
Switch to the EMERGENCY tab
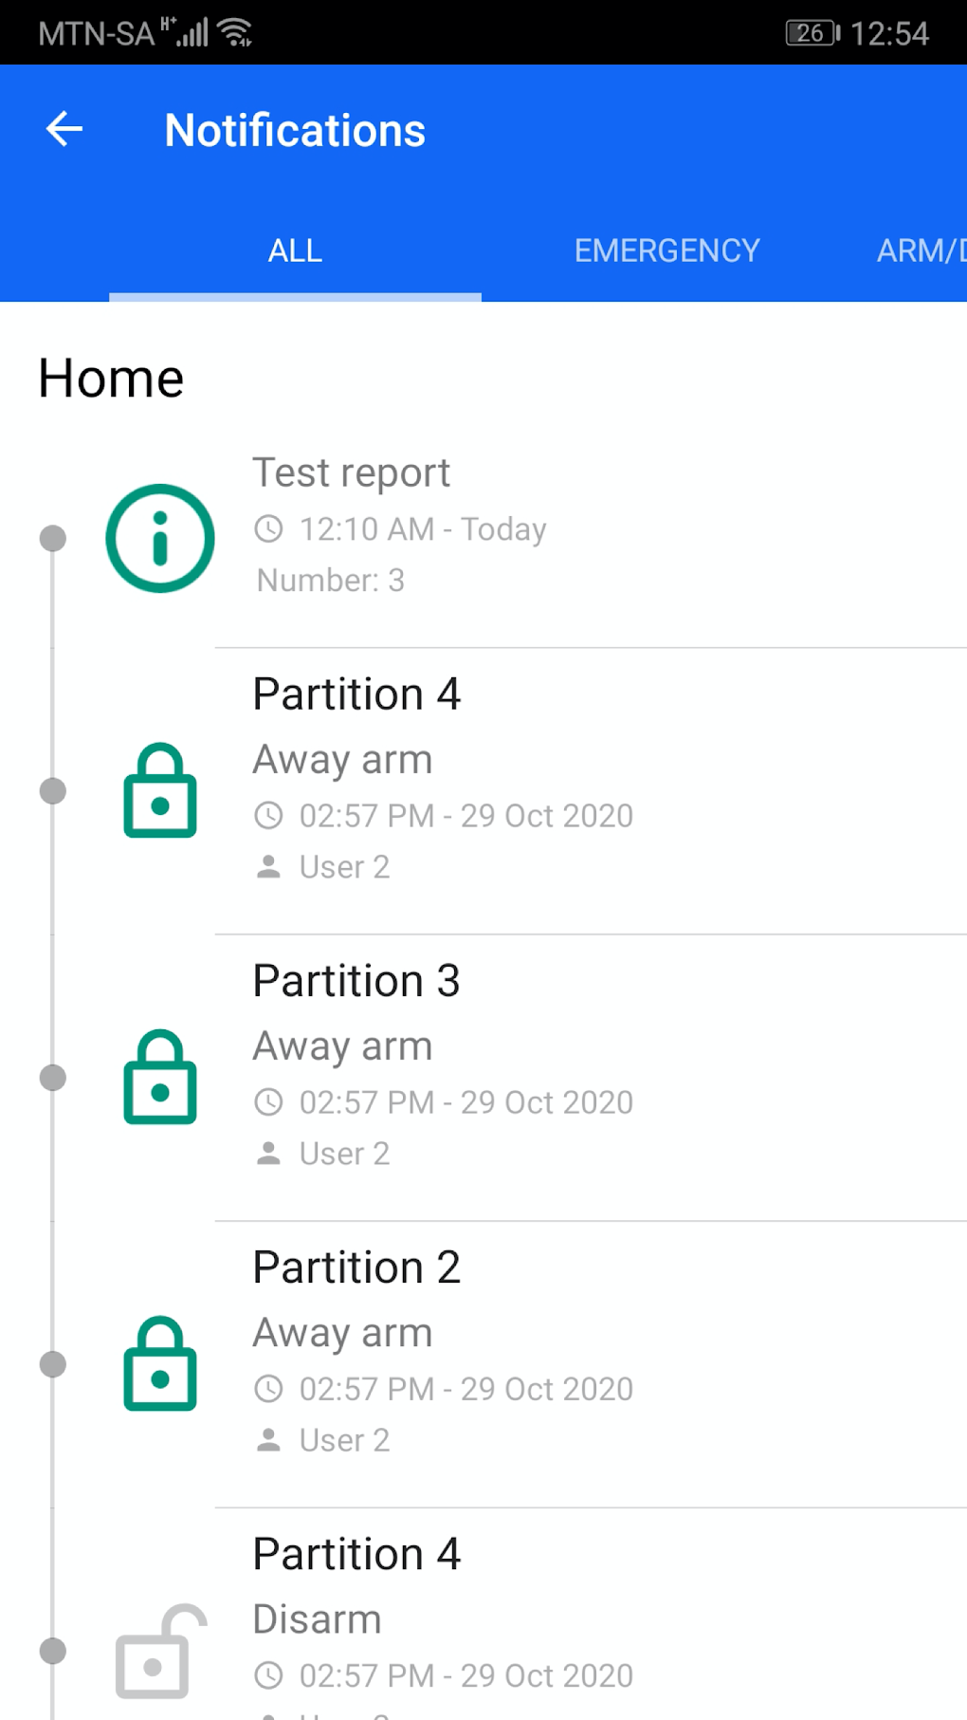pyautogui.click(x=666, y=250)
